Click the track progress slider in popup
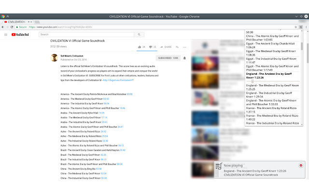This screenshot has width=309, height=193. pyautogui.click(x=272, y=82)
